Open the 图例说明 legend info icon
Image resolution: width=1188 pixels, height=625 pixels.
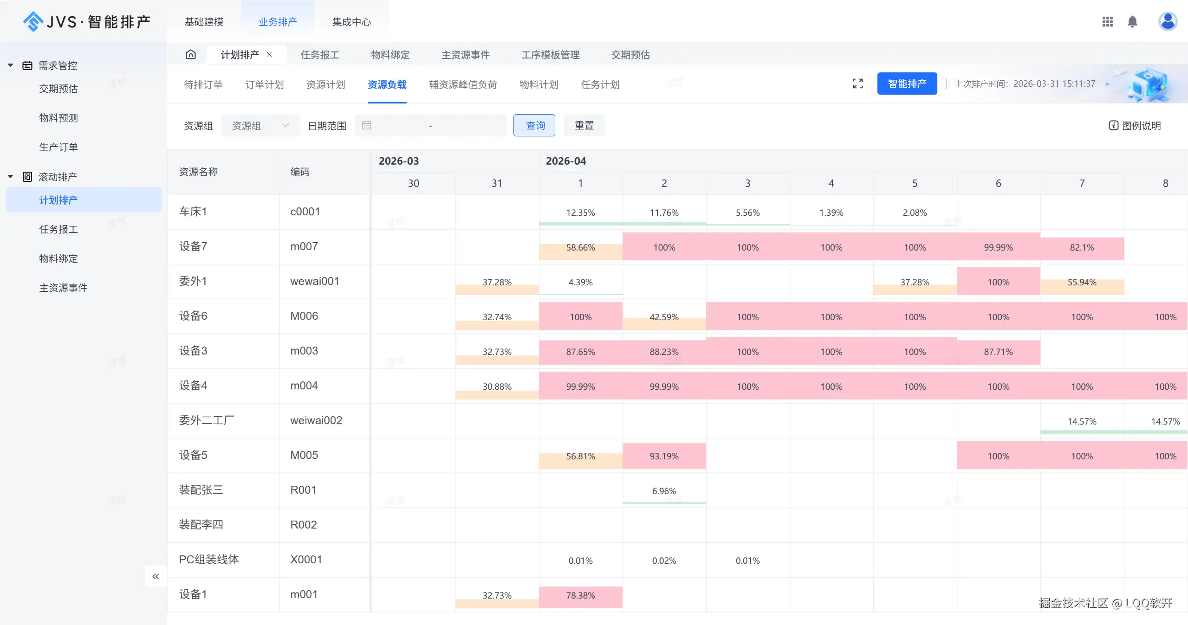pyautogui.click(x=1113, y=125)
